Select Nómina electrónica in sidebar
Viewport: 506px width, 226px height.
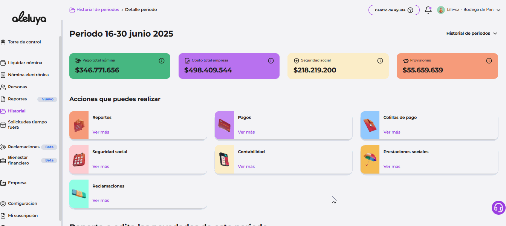[x=28, y=75]
